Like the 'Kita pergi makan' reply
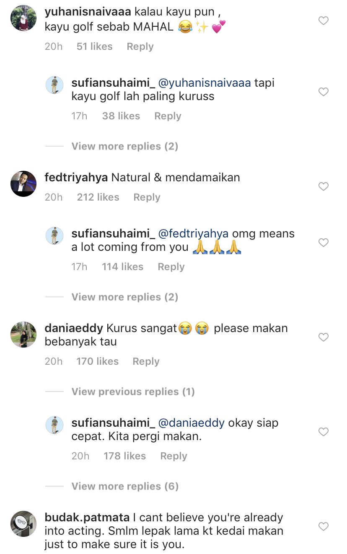Screen dimensions: 347x554 (x=324, y=432)
